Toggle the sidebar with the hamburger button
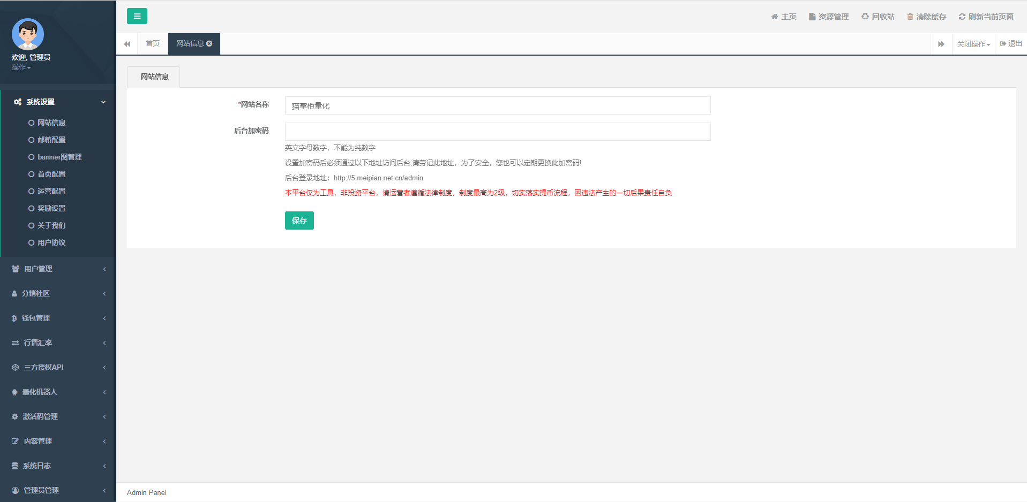This screenshot has height=502, width=1027. (x=137, y=16)
